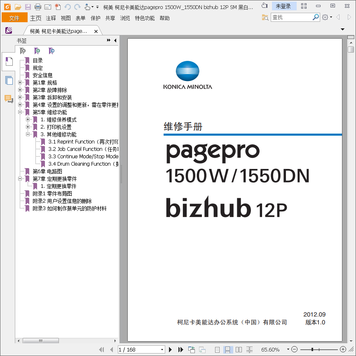
Task: Select the 第6章 电路图 bookmark
Action: click(x=47, y=171)
